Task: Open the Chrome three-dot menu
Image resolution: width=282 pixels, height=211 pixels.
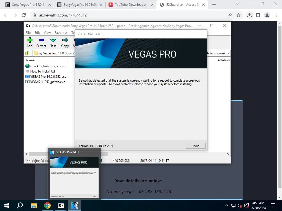Action: tap(276, 15)
